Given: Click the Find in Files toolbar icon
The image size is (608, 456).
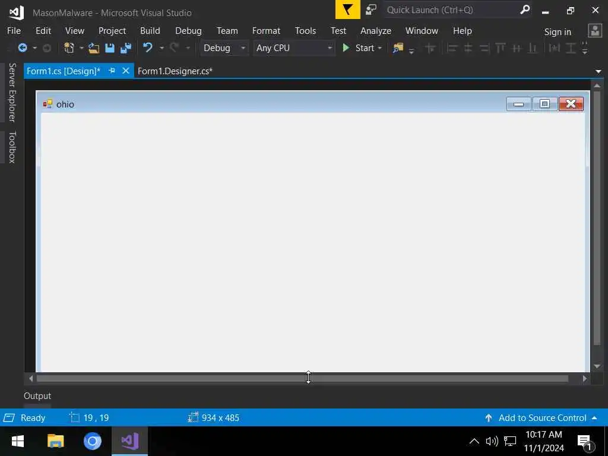Looking at the screenshot, I should click(x=398, y=48).
